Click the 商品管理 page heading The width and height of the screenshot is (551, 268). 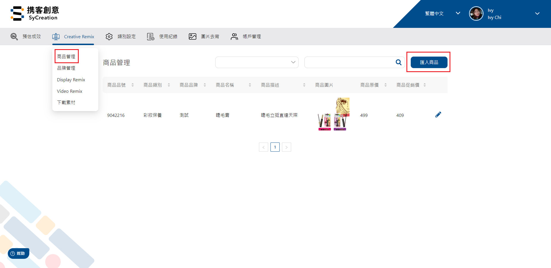point(116,63)
